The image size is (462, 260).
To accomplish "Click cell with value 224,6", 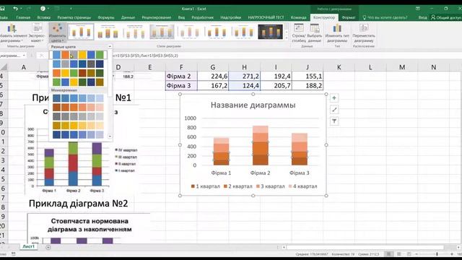I will [x=213, y=77].
